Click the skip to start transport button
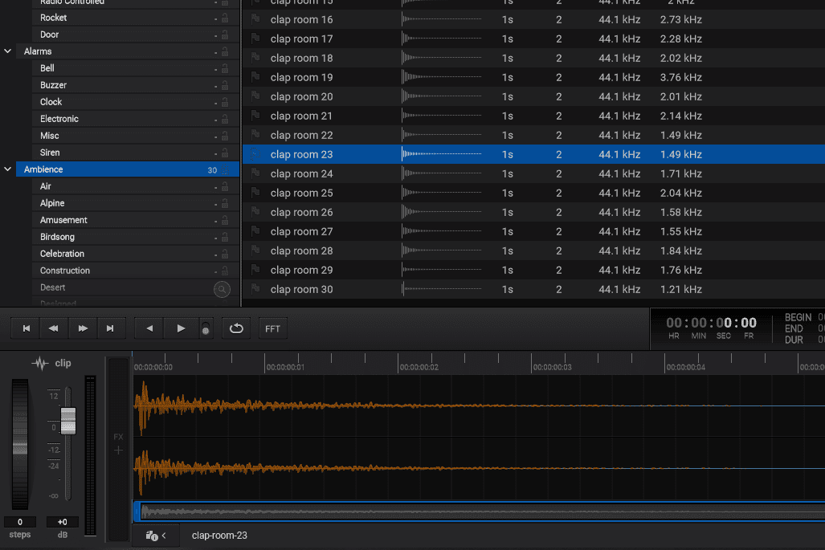The image size is (825, 550). [x=26, y=328]
